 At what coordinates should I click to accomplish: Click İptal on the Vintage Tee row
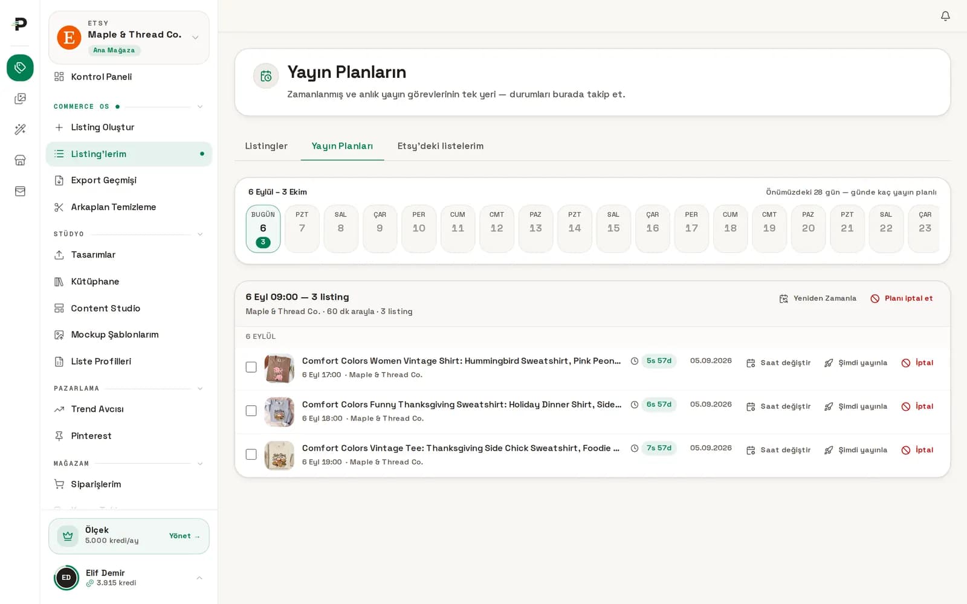click(x=917, y=450)
